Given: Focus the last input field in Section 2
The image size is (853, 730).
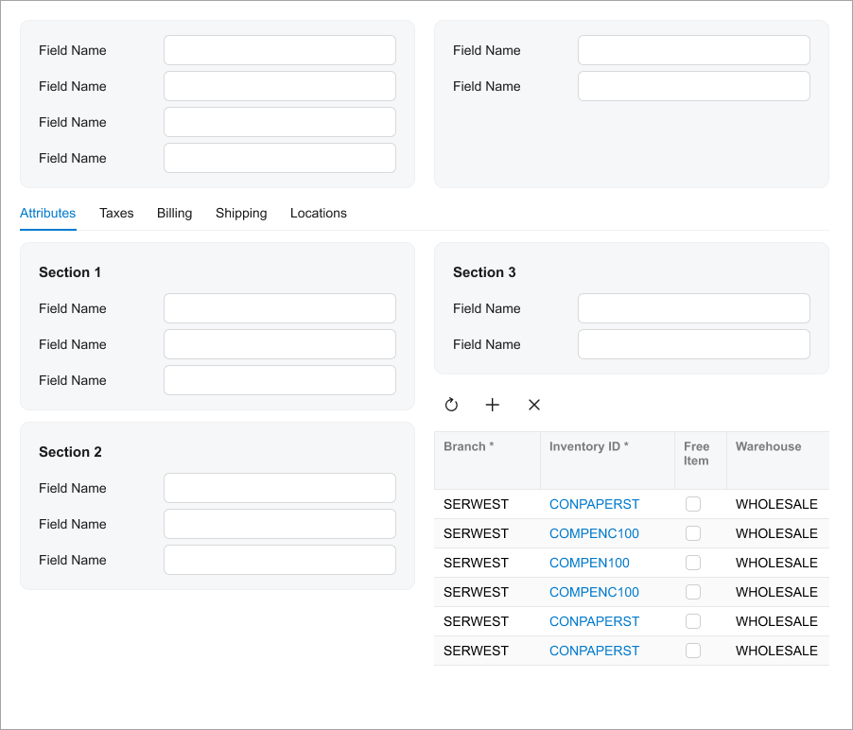Looking at the screenshot, I should pyautogui.click(x=279, y=560).
